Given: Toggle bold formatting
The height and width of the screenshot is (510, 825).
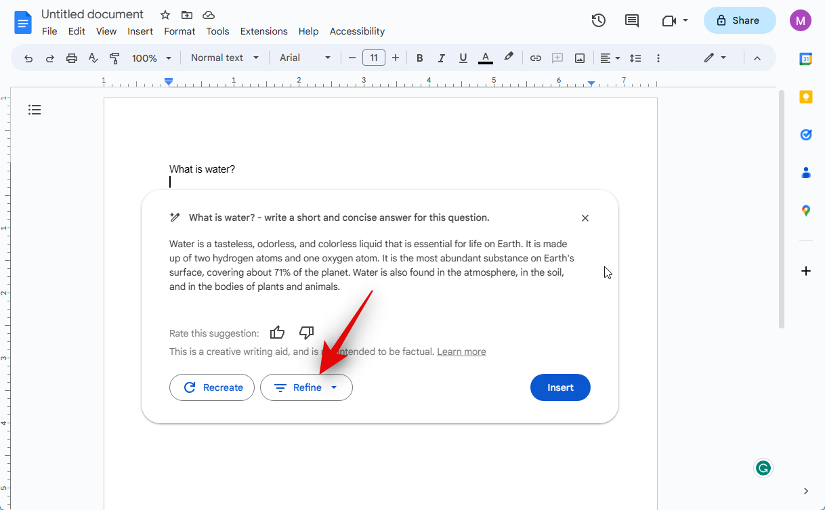Looking at the screenshot, I should point(419,58).
